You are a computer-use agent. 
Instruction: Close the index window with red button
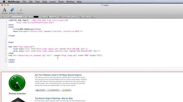[2, 5]
